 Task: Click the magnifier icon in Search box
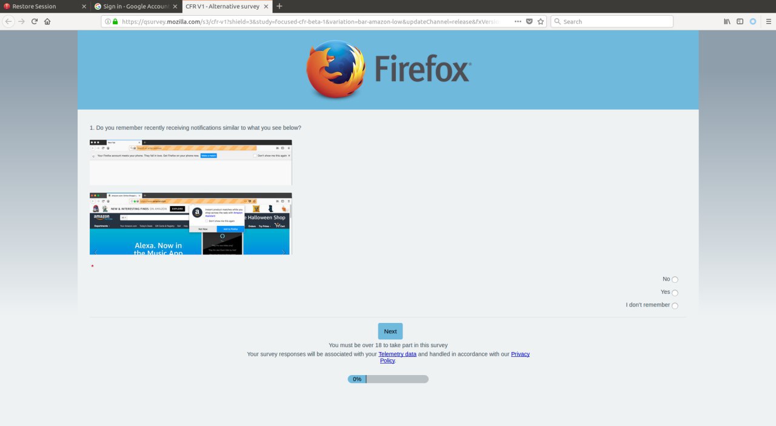pyautogui.click(x=557, y=21)
